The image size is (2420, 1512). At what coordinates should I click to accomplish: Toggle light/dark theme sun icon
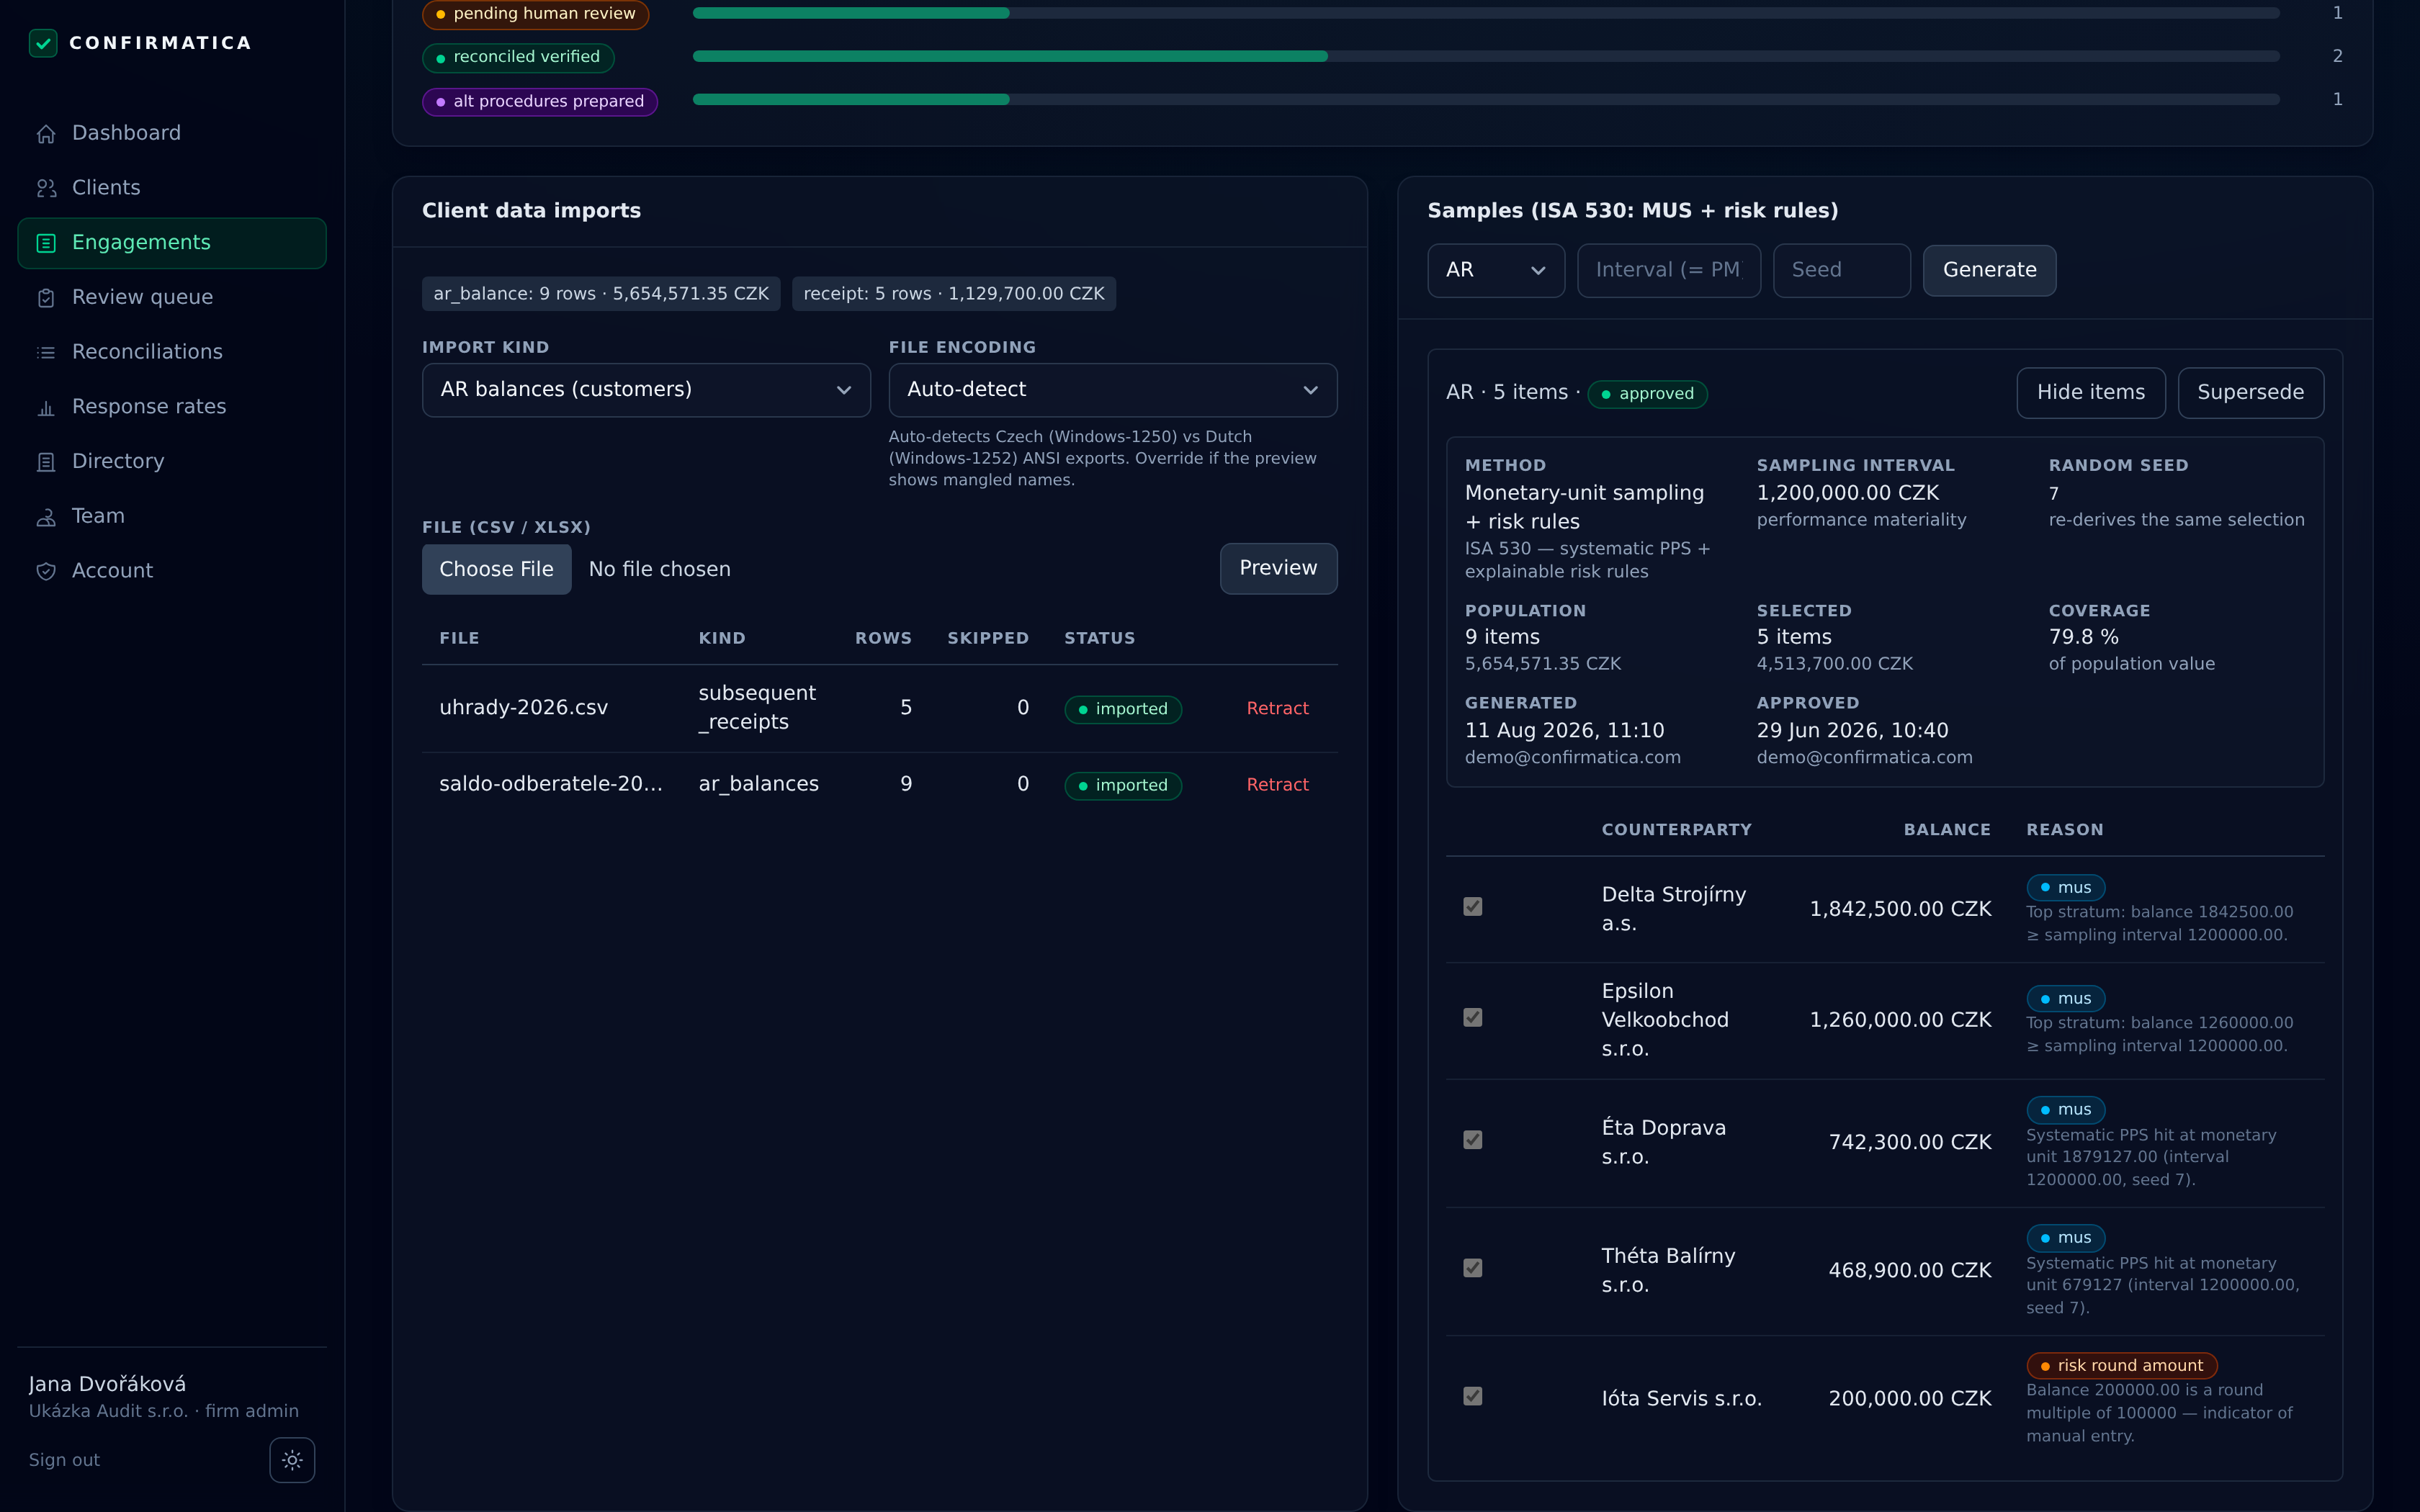click(292, 1460)
